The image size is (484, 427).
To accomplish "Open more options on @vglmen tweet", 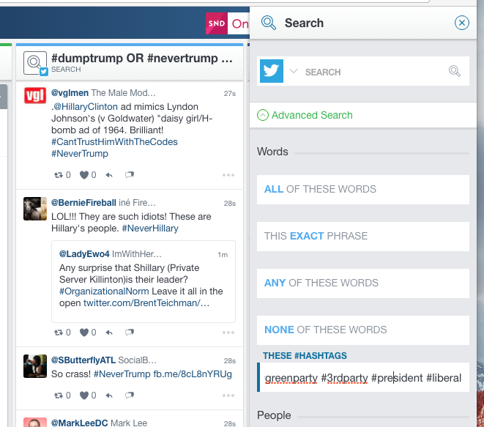I will [x=228, y=175].
